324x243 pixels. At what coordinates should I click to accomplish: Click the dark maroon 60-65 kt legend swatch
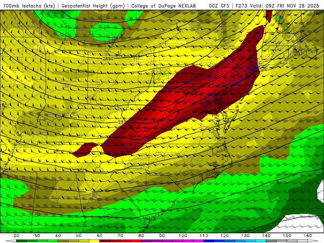click(x=105, y=241)
